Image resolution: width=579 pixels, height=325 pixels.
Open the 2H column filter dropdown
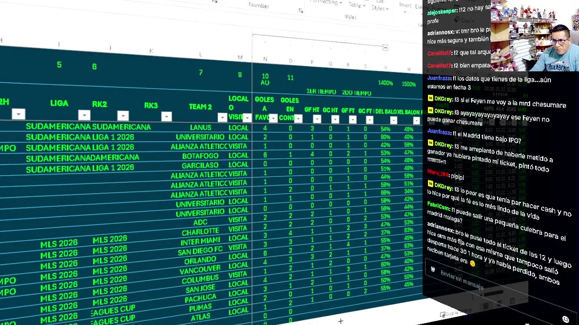[x=18, y=114]
